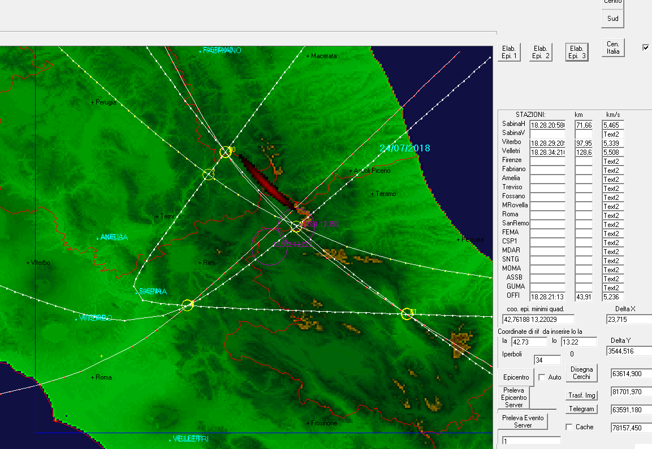This screenshot has width=652, height=449.
Task: Click the Firenze time field
Action: coord(547,161)
